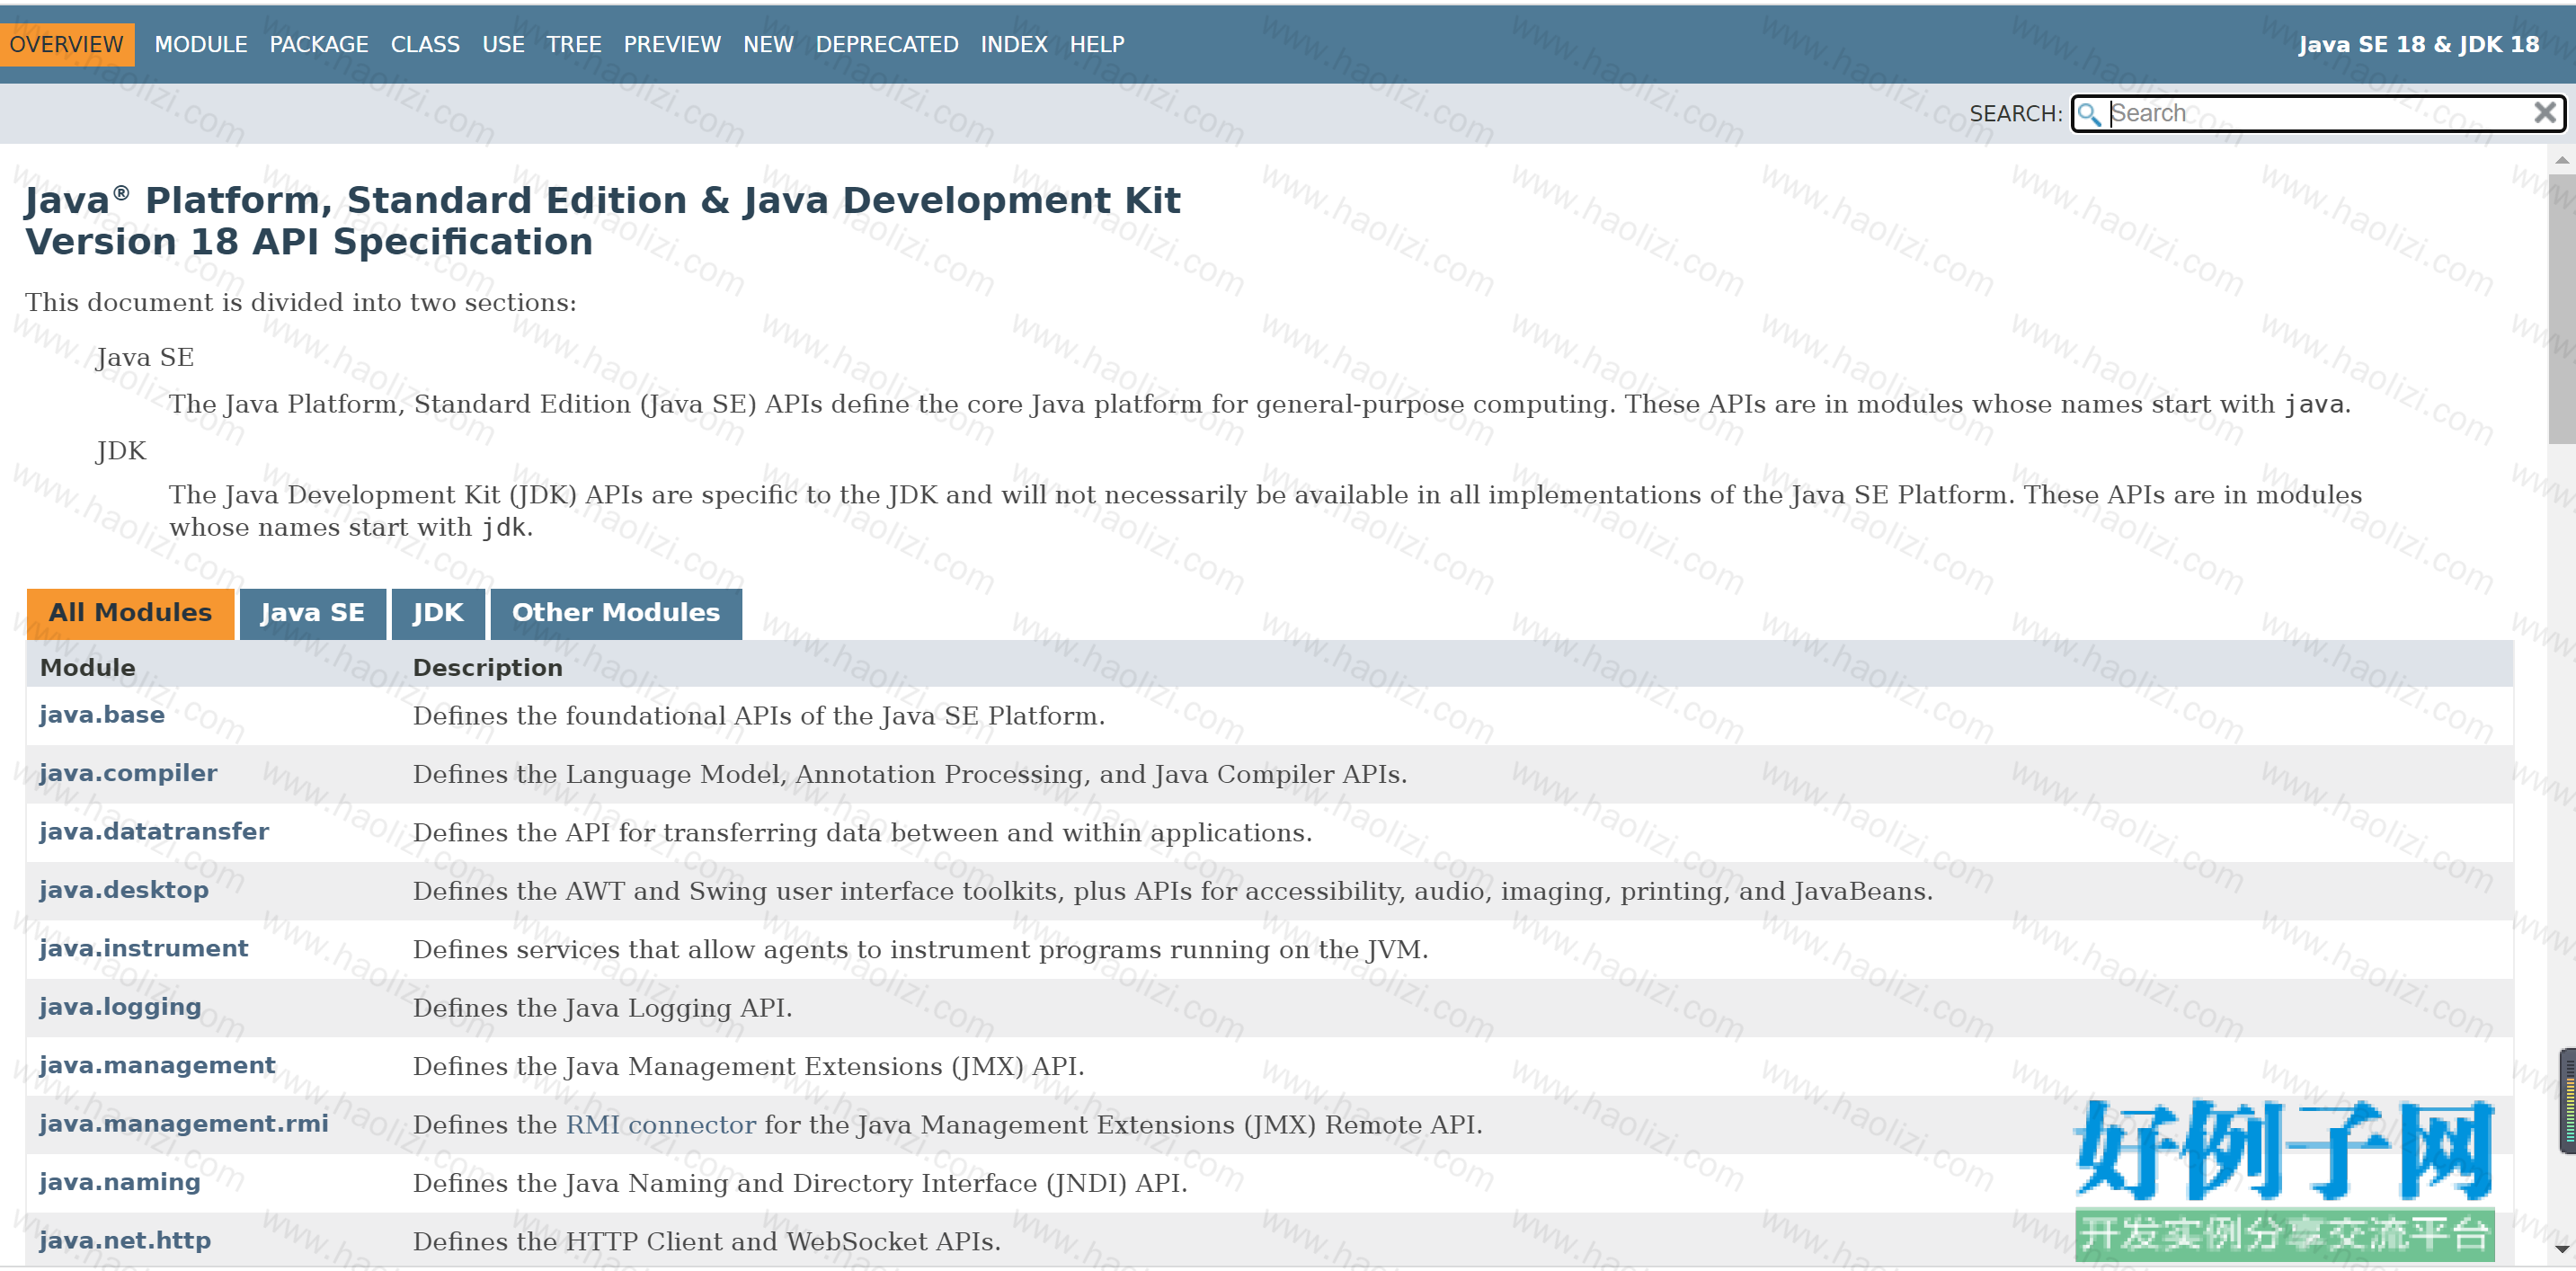Open the NEW navigation link
This screenshot has height=1271, width=2576.
click(768, 44)
